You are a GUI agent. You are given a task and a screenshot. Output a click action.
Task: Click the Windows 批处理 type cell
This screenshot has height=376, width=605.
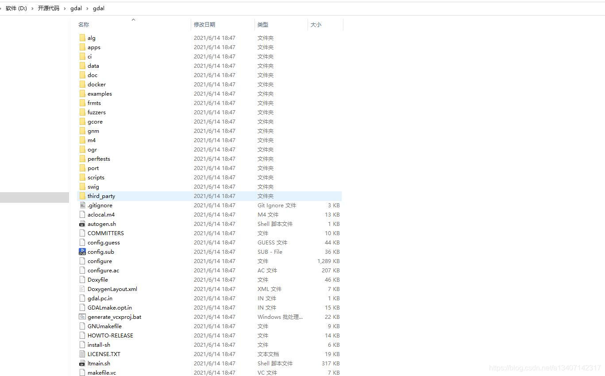coord(280,317)
